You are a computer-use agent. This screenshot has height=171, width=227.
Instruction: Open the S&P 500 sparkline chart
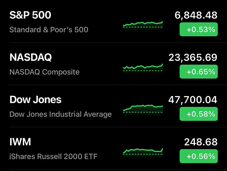143,24
